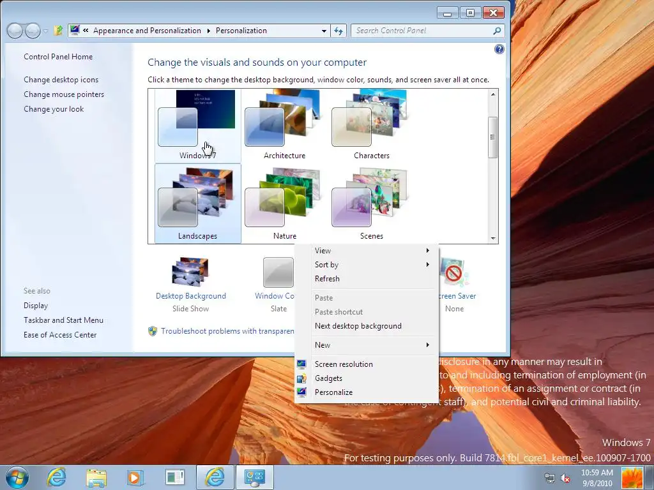Open the taskbar clock and date

[x=597, y=478]
